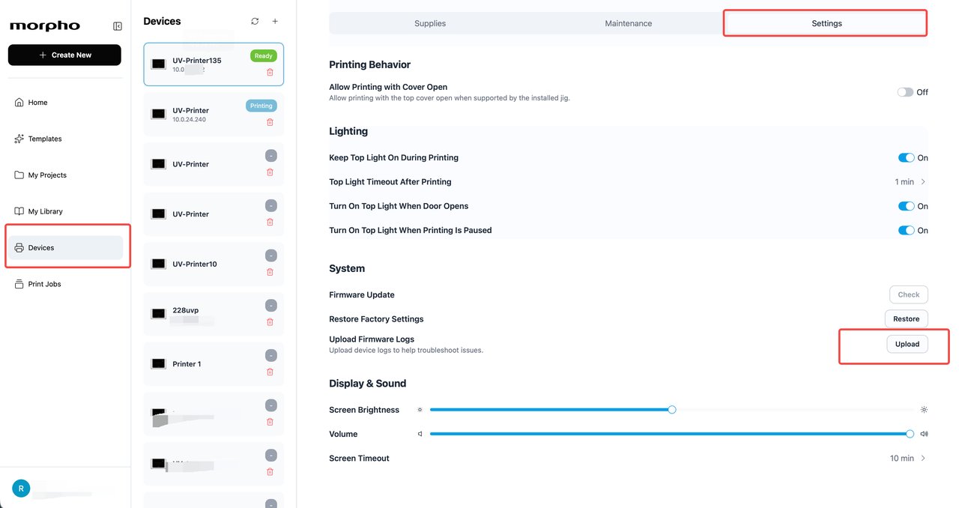Add a new device with plus icon
This screenshot has width=959, height=508.
point(275,22)
